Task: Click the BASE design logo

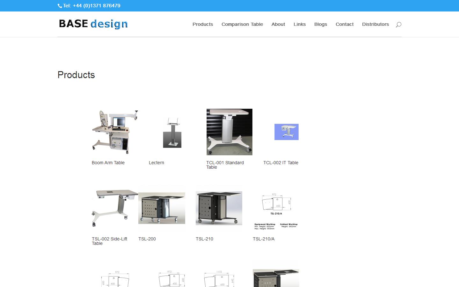Action: pos(93,24)
